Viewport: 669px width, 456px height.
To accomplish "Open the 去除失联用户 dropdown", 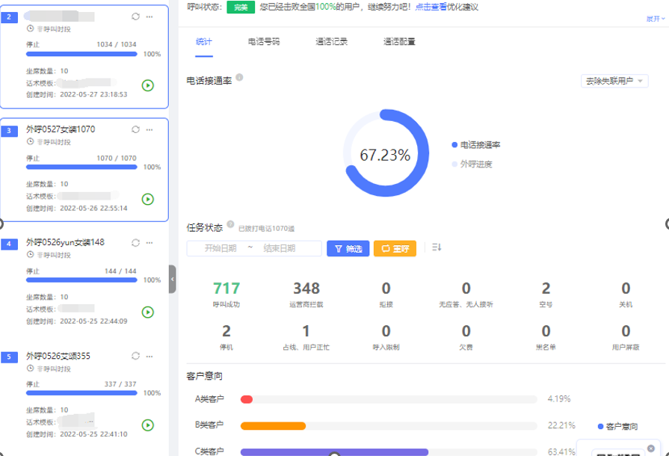I will tap(614, 81).
